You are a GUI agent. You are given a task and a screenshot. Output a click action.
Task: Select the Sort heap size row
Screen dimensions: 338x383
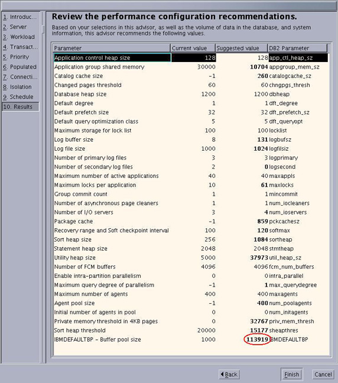191,239
